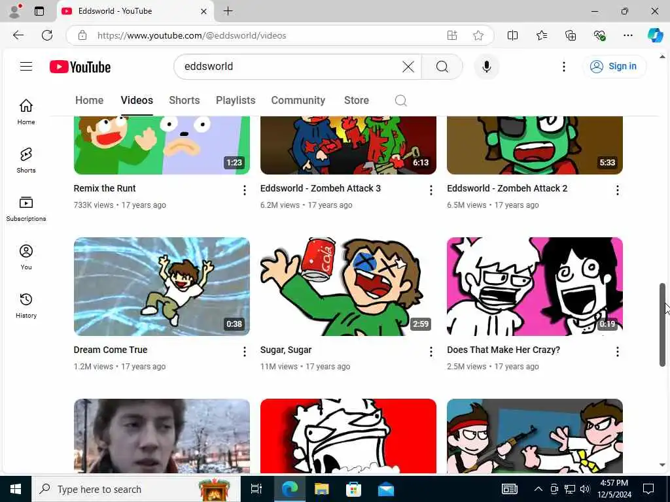Play the Zombeh Attack 3 thumbnail
The image size is (670, 502).
point(348,145)
